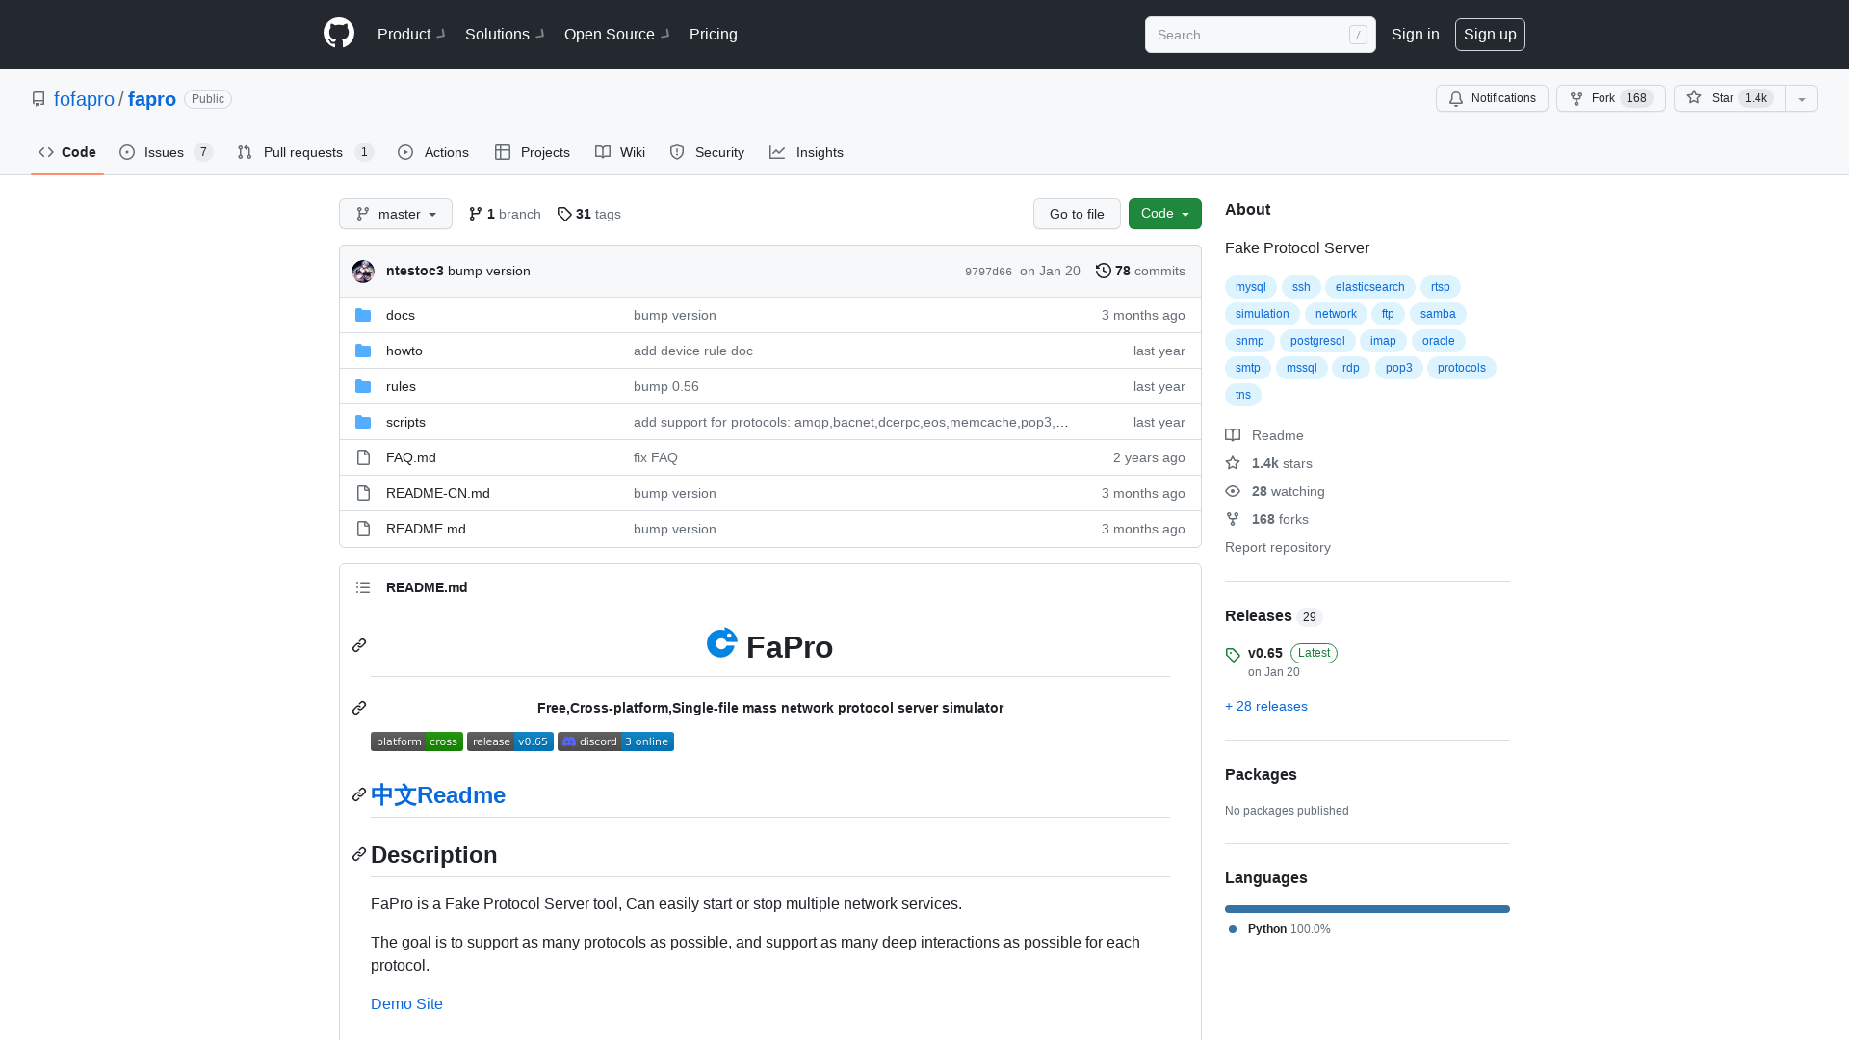Click the FaPro logo image
The width and height of the screenshot is (1849, 1040).
point(722,643)
